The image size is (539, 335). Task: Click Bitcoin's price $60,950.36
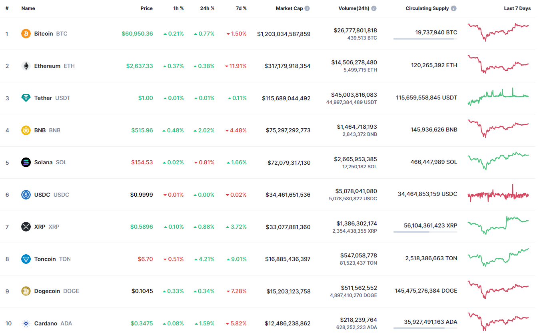tap(137, 34)
